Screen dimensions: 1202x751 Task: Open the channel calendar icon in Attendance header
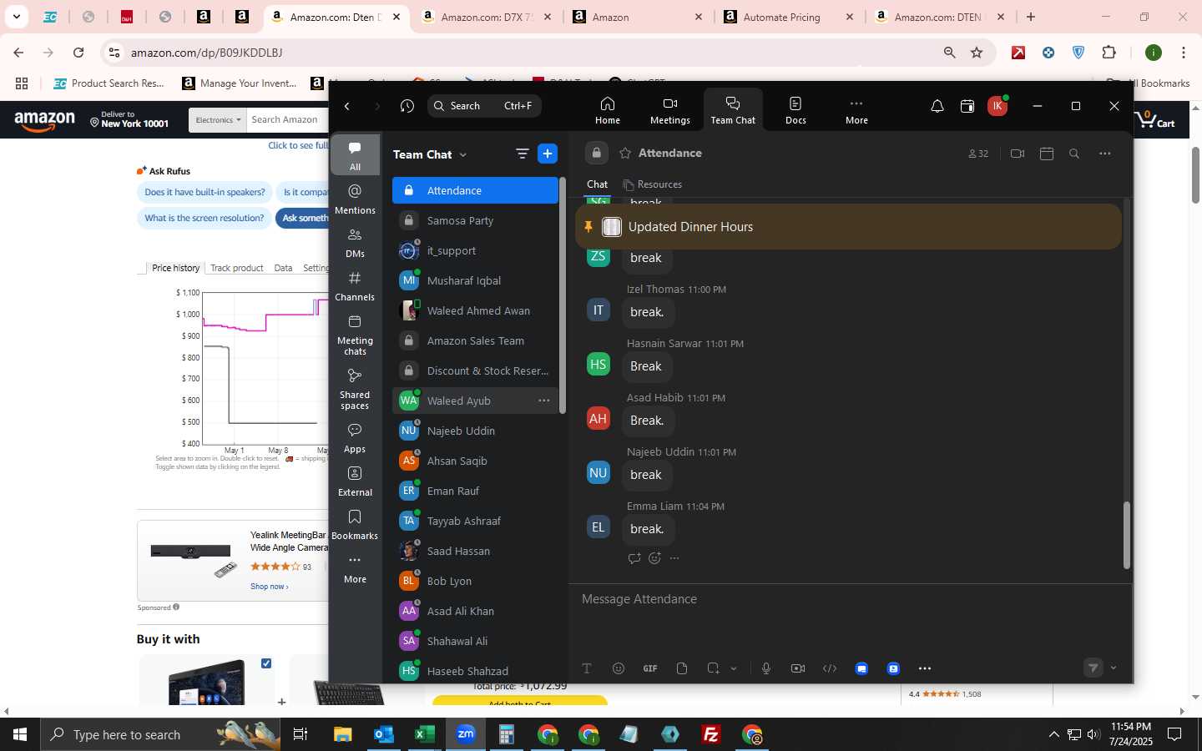(1047, 154)
